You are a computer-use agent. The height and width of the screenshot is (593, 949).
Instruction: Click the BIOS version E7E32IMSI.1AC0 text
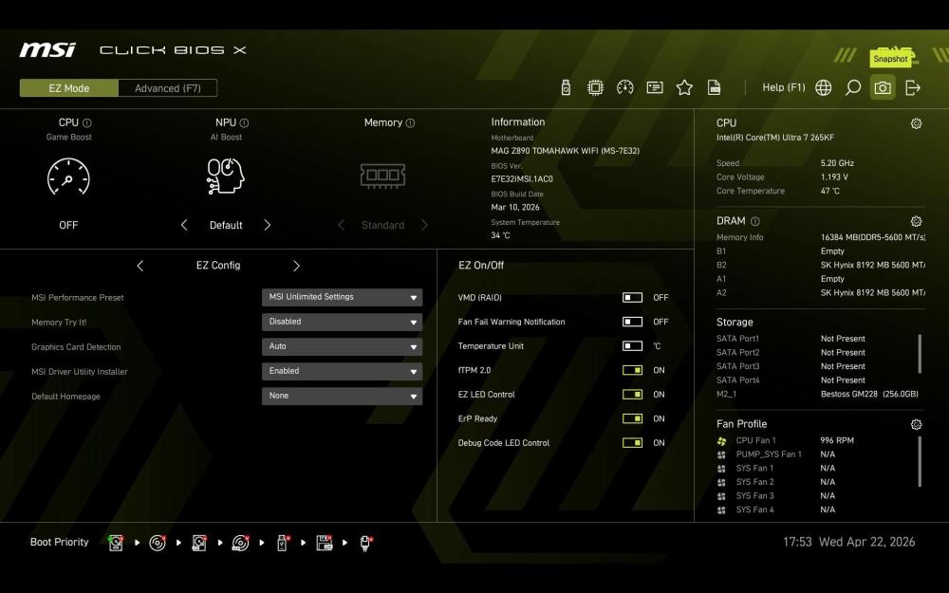[522, 179]
